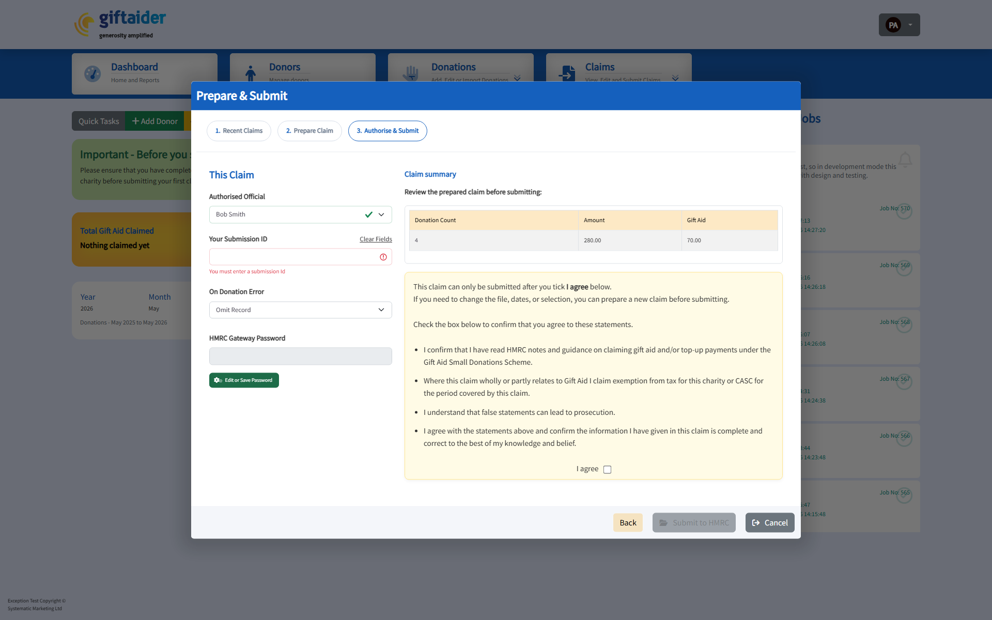
Task: Click the Submit to HMRC button
Action: coord(694,523)
